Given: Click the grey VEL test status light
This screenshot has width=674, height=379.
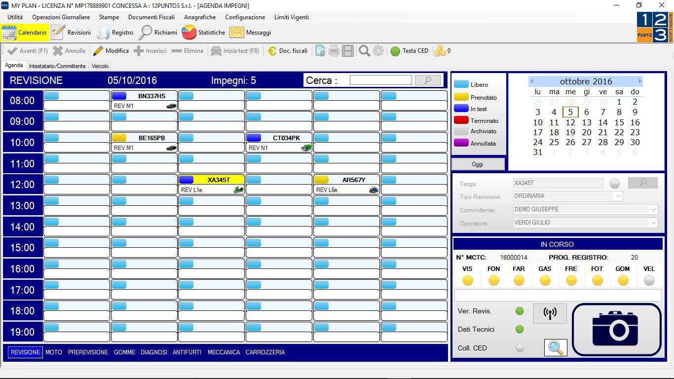Looking at the screenshot, I should tap(649, 280).
